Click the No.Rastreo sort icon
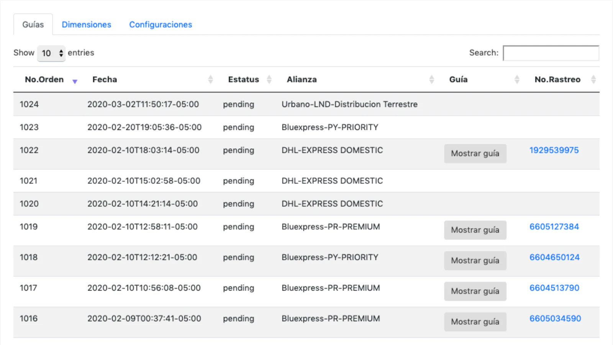Screen dimensions: 613x345 click(593, 79)
